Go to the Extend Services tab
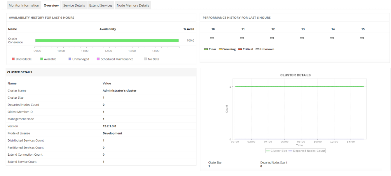Viewport: 391px width, 176px height. [101, 5]
